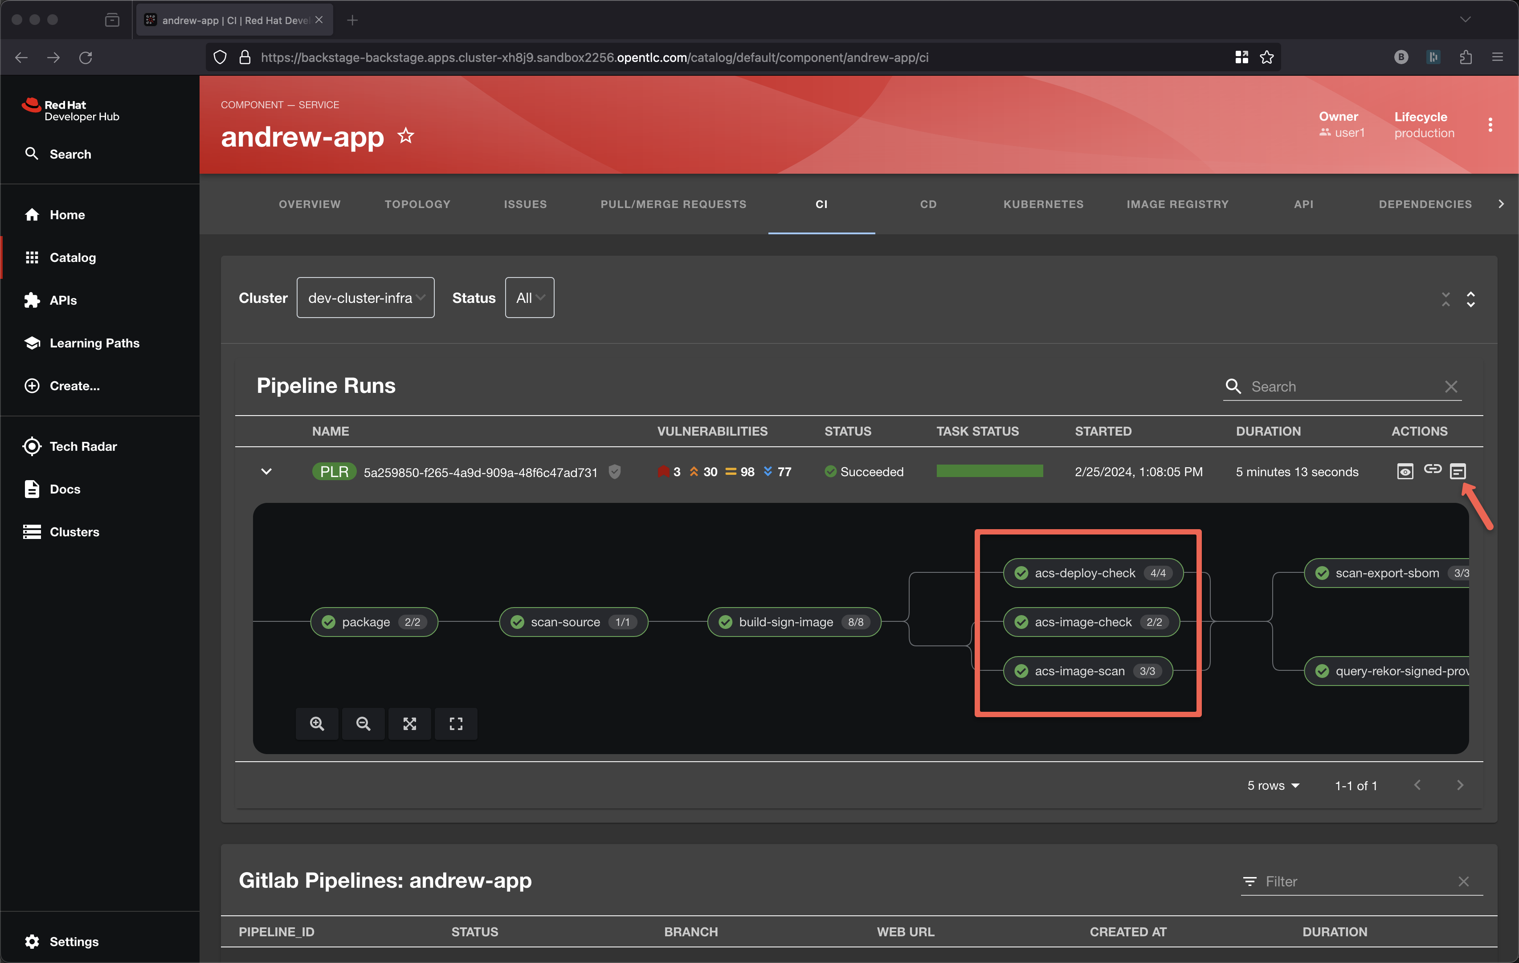The image size is (1519, 963).
Task: Collapse the expanded pipeline run row
Action: (266, 471)
